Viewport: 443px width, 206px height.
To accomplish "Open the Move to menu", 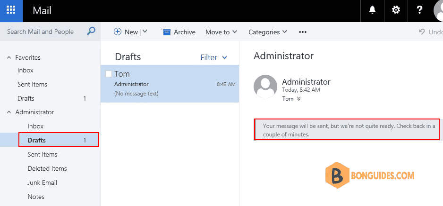I will tap(221, 32).
